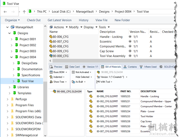Click part icon for 80-002_CFG.SLDPRT row
Viewport: 180px width, 137px height.
pyautogui.click(x=91, y=101)
